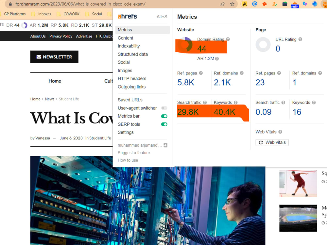Open the blue circular C extension icon
The image size is (327, 245).
point(315,4)
